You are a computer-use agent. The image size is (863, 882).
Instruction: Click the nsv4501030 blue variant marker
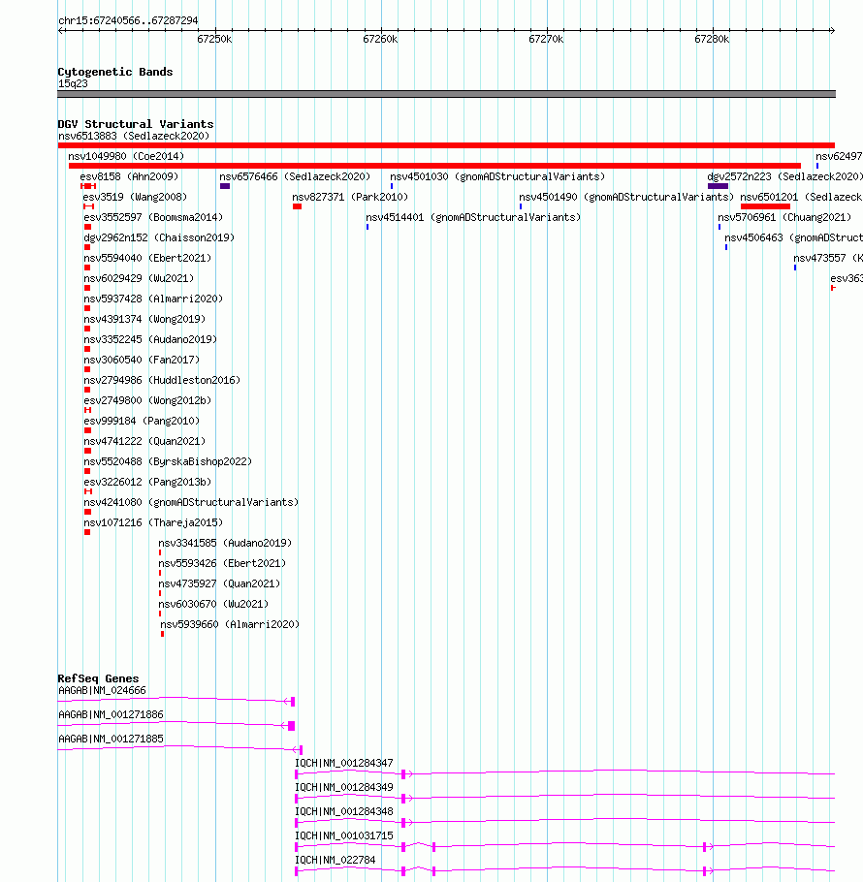(392, 186)
